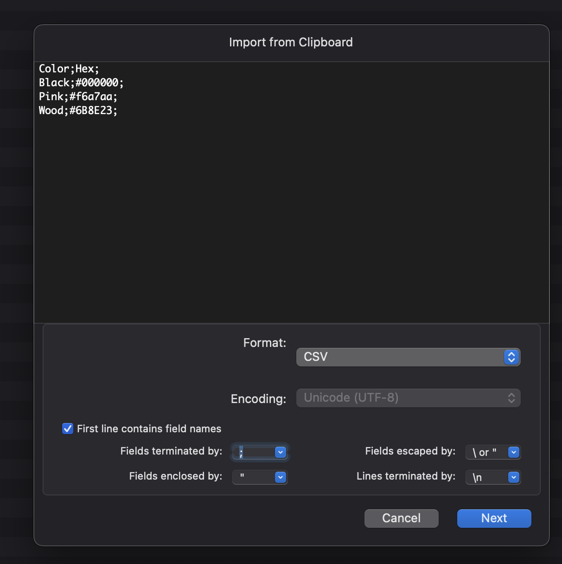Click the chevron on Lines terminated by
Viewport: 562px width, 564px height.
pyautogui.click(x=513, y=477)
